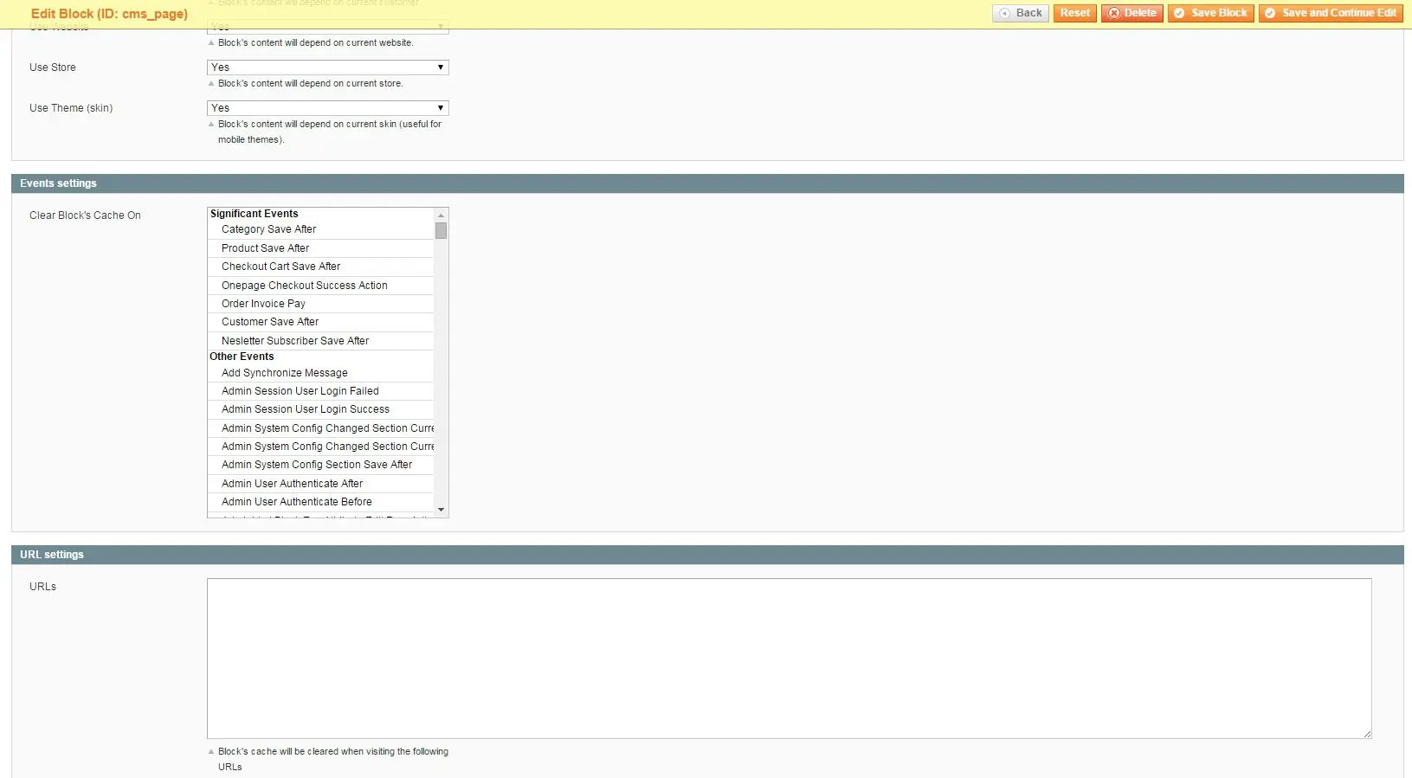Select Admin Session User Login Failed
Screen dimensions: 1412x778
click(x=300, y=391)
